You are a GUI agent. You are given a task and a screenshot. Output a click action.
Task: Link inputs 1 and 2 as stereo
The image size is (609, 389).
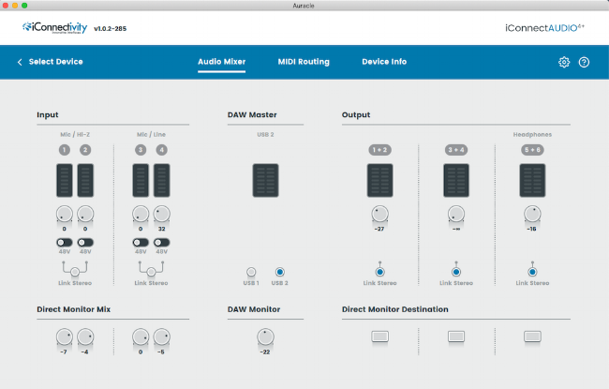tap(75, 272)
